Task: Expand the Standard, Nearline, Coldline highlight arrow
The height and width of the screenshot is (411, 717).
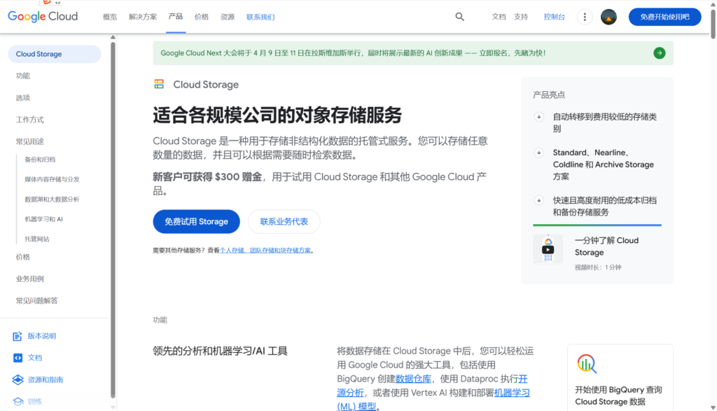Action: click(x=538, y=152)
